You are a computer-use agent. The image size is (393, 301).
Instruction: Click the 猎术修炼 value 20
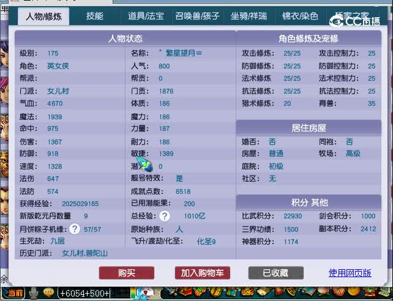pos(287,103)
